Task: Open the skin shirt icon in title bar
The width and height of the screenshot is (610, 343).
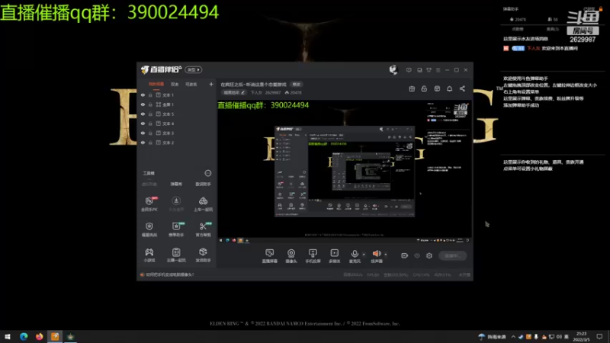Action: pyautogui.click(x=429, y=70)
